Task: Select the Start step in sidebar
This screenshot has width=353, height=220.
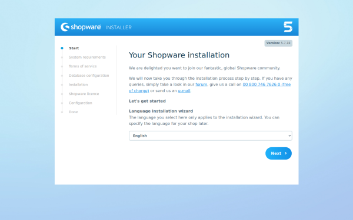Action: (x=74, y=48)
